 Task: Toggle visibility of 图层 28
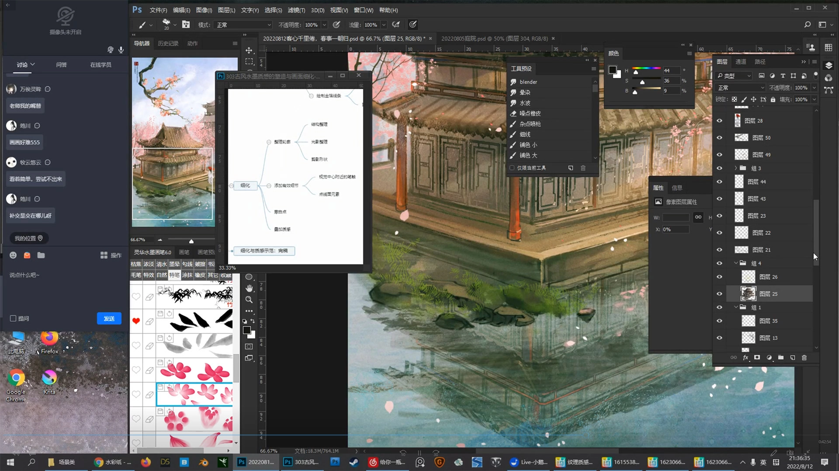click(x=719, y=121)
